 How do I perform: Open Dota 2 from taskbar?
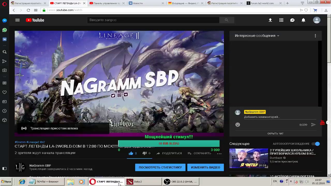point(144,182)
